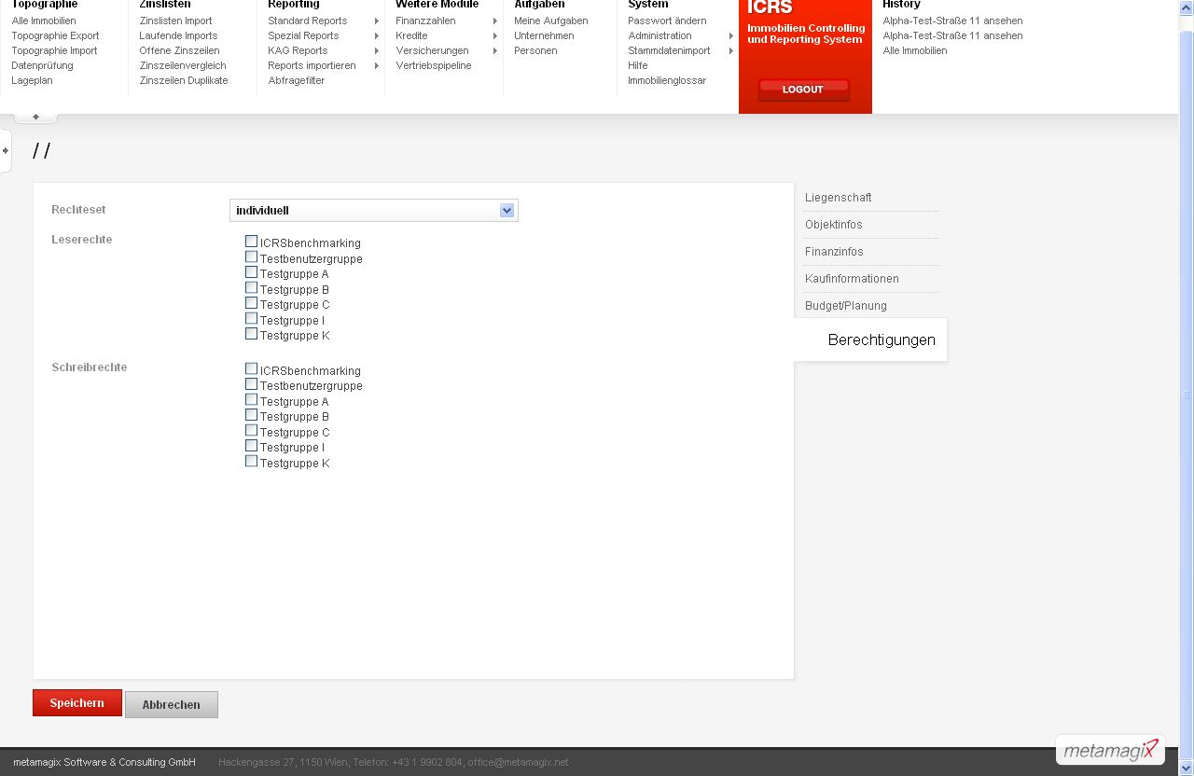
Task: Check Schreibrechte Testgruppe I box
Action: point(251,446)
